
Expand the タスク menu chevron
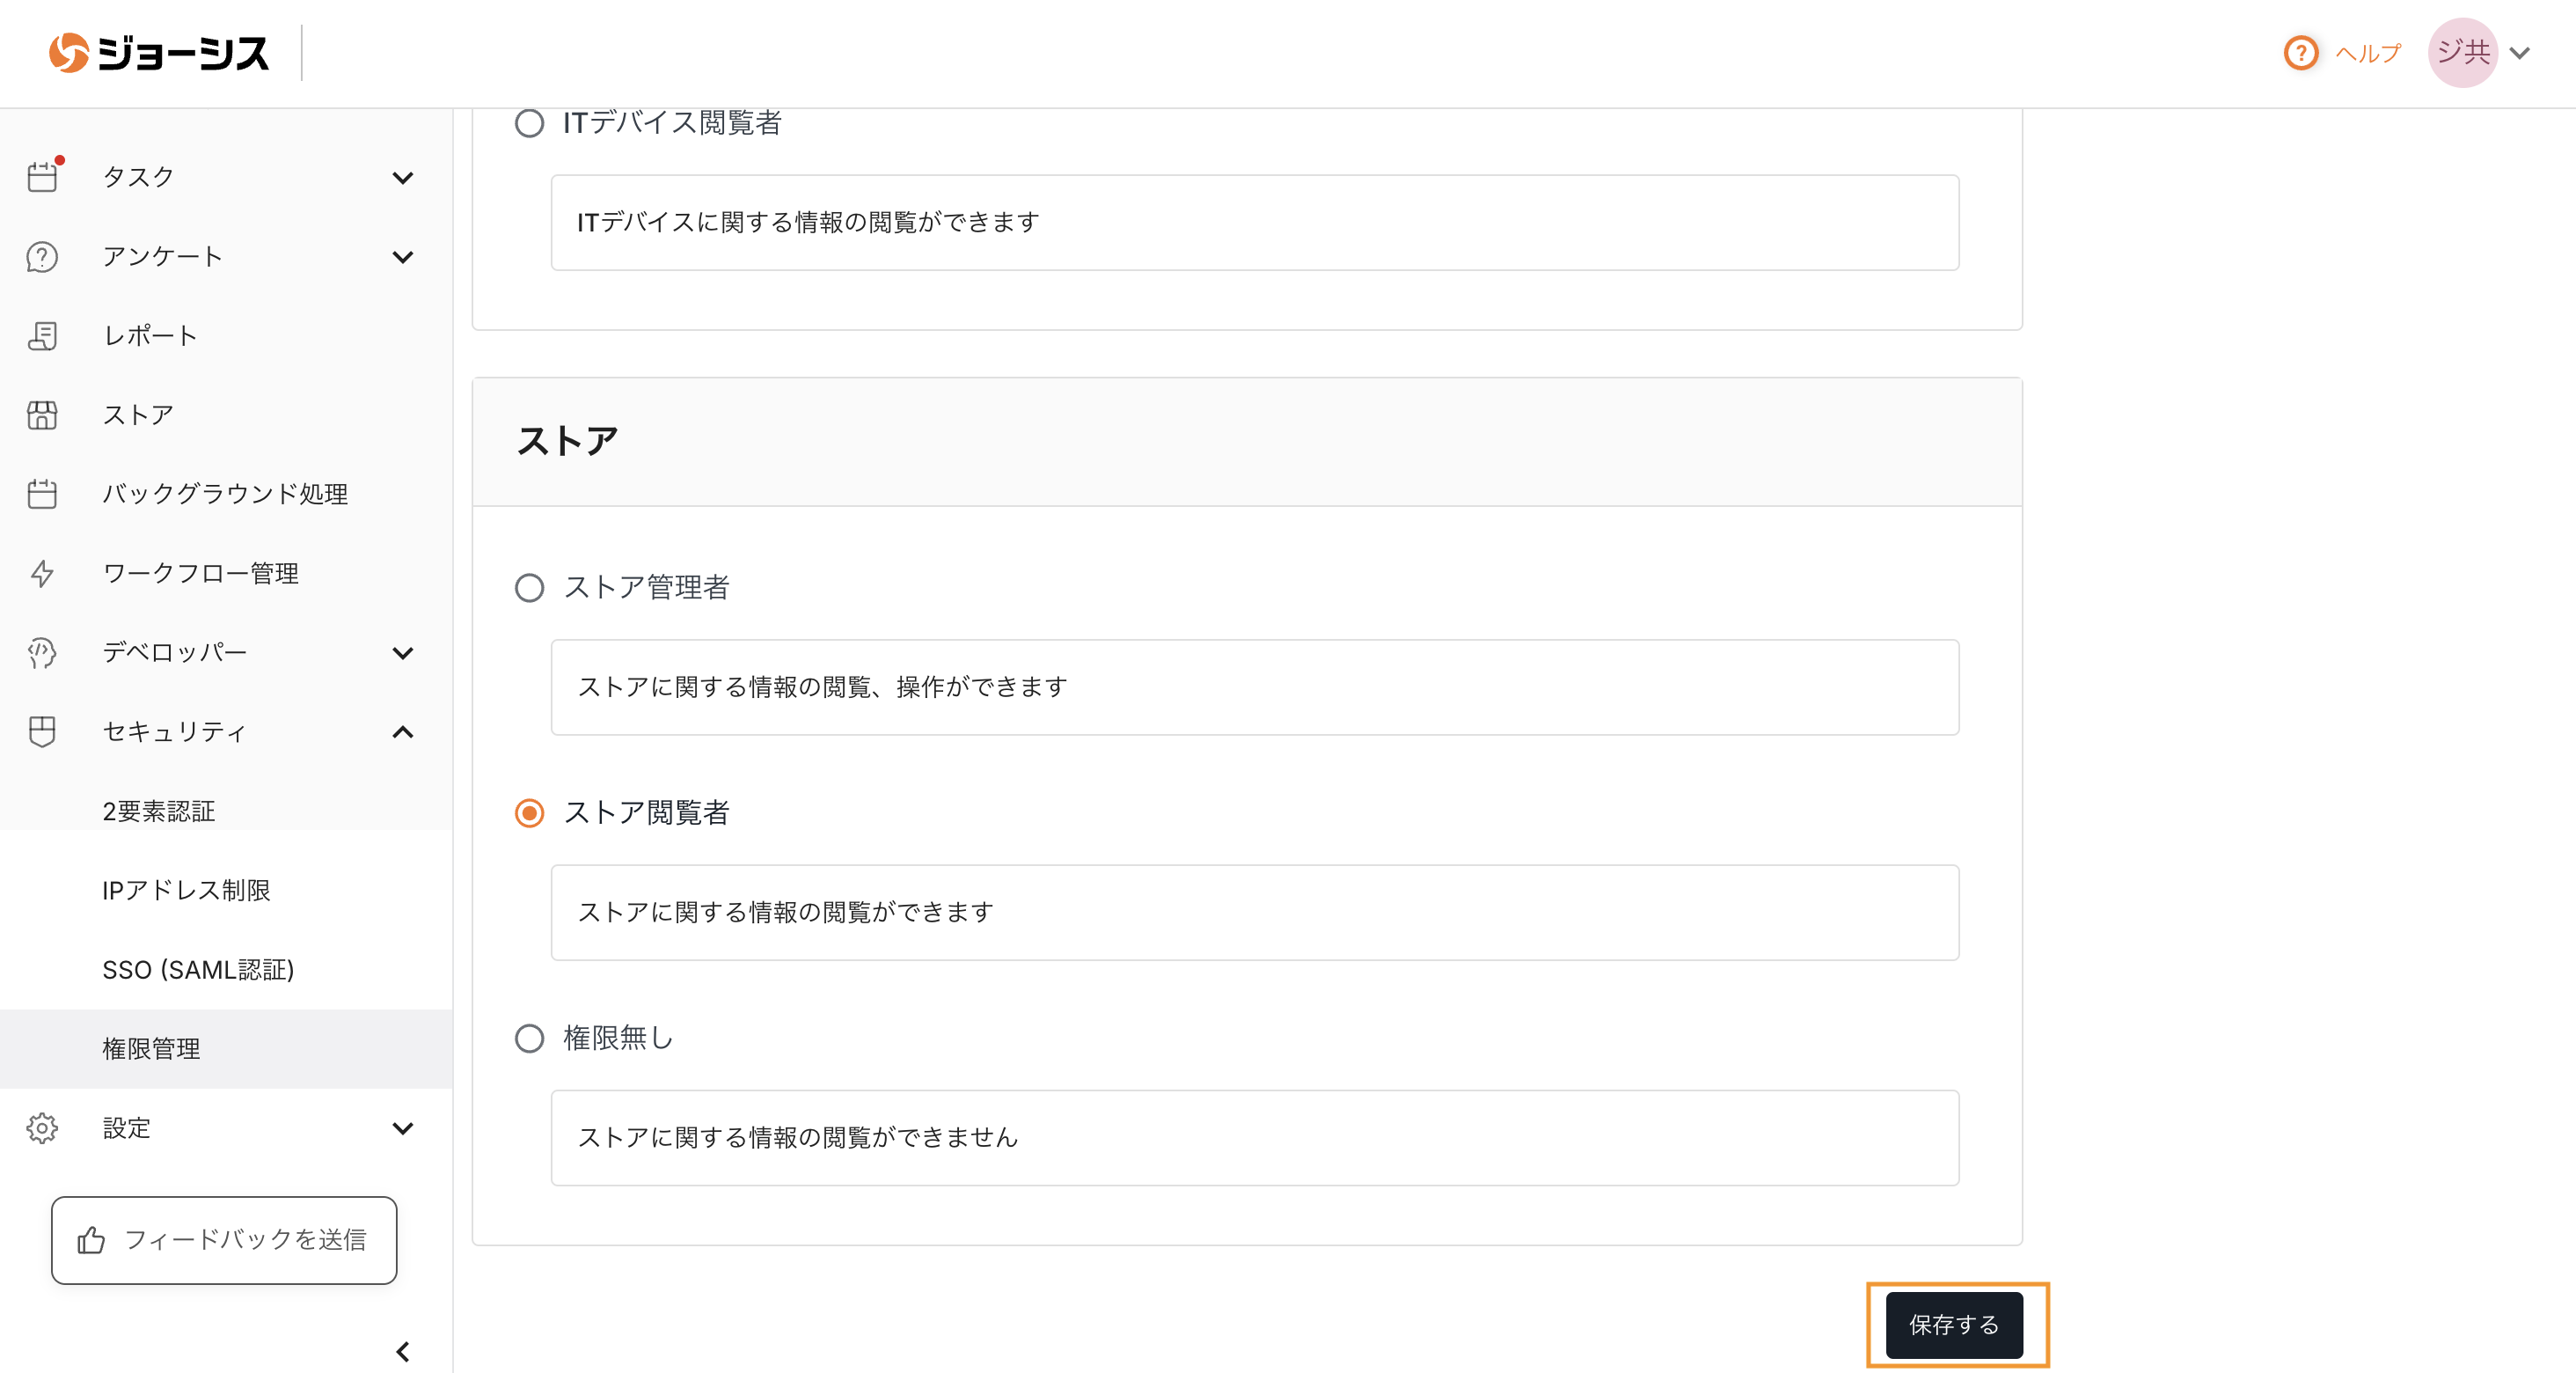[403, 178]
